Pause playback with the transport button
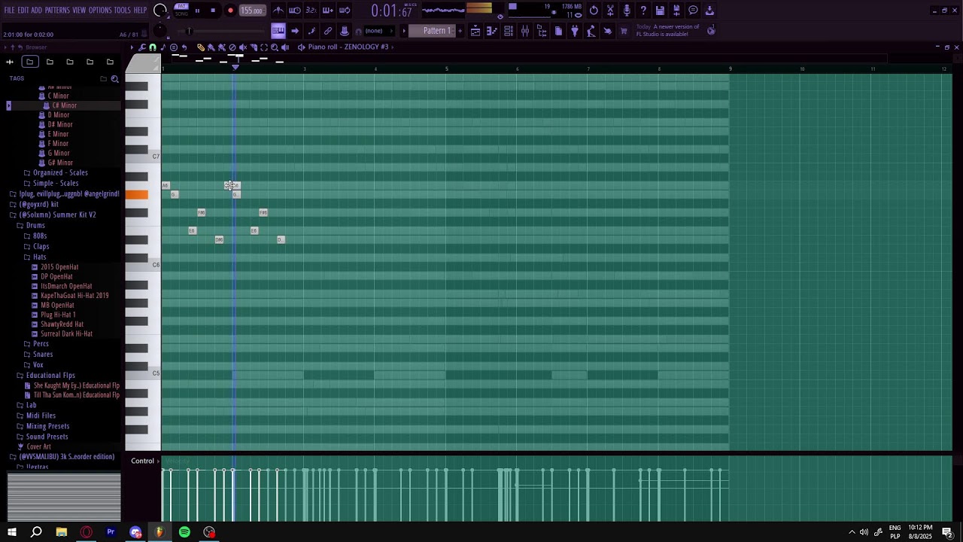963x542 pixels. [x=197, y=11]
